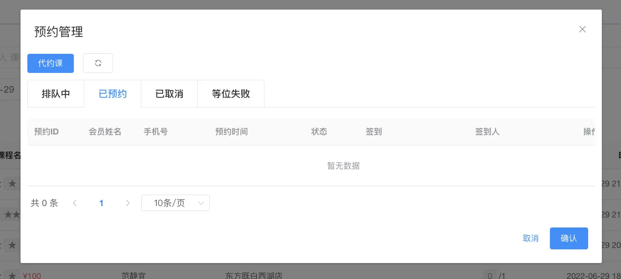Go to previous page arrow
Viewport: 621px width, 279px height.
[x=75, y=203]
